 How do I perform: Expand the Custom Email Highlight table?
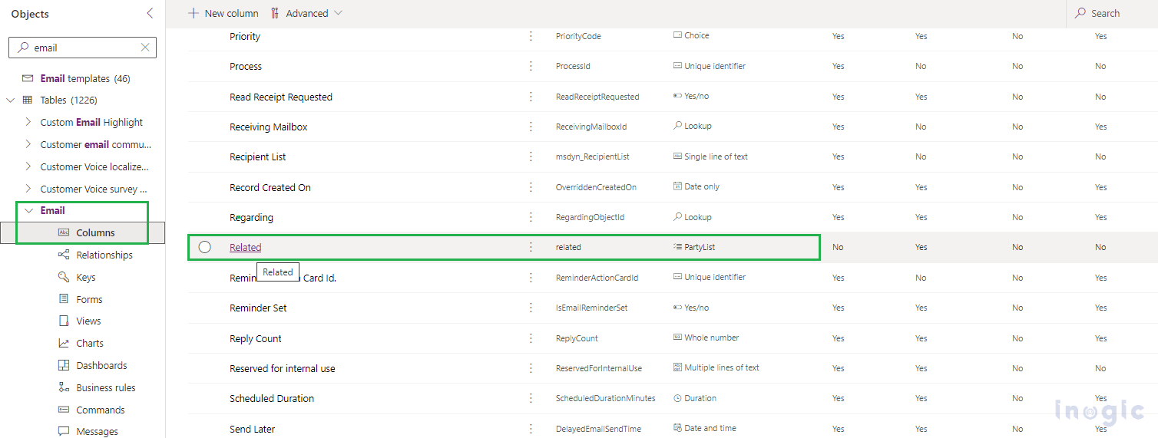point(28,122)
